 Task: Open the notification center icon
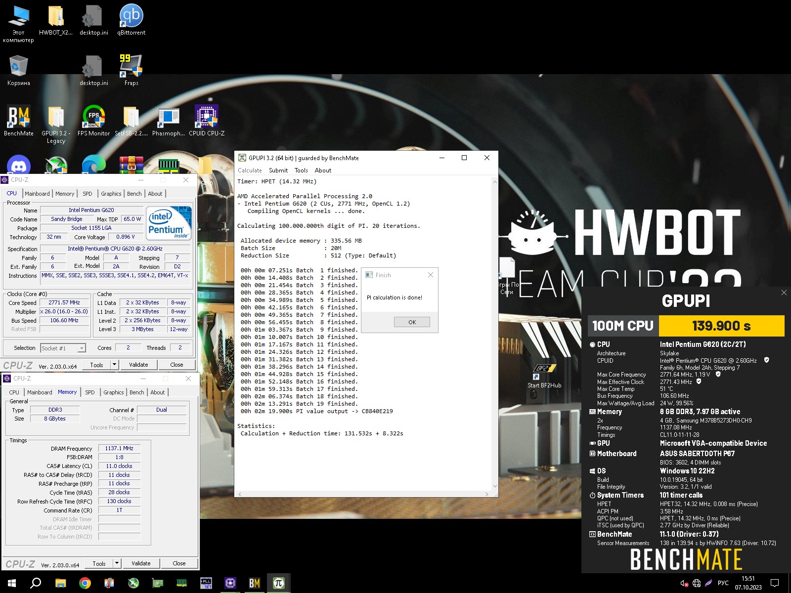tap(775, 583)
